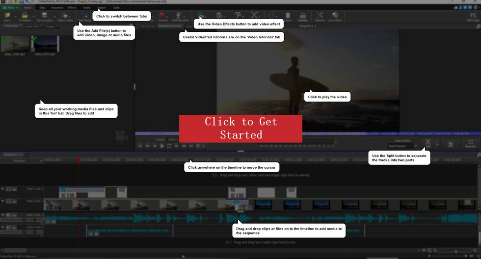
Task: Switch to the Sequence Preview tab
Action: pos(170,26)
